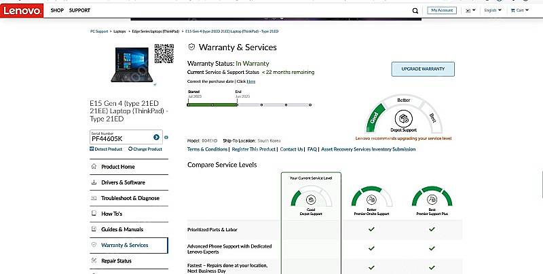Click the Guides & Manuals icon
This screenshot has height=274, width=543.
94,229
